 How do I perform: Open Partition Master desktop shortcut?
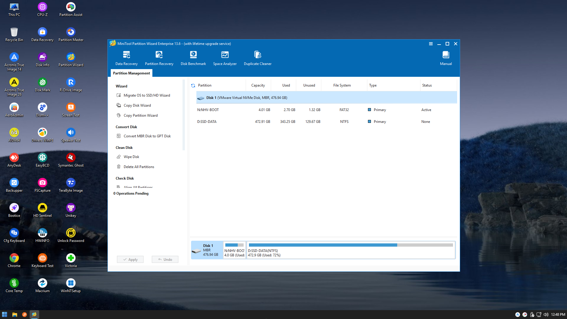tap(71, 35)
